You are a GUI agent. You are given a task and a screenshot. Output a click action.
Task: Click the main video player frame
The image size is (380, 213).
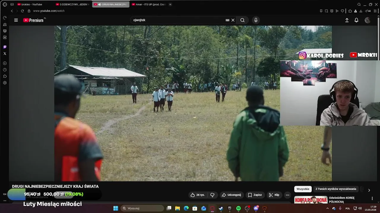click(x=193, y=103)
